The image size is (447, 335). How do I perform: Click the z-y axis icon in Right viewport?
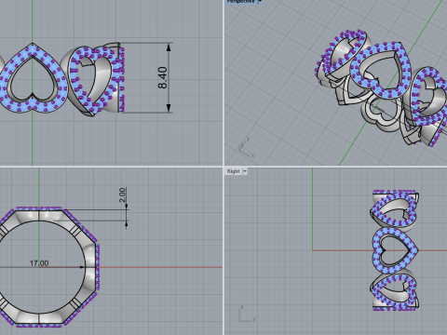point(247,314)
